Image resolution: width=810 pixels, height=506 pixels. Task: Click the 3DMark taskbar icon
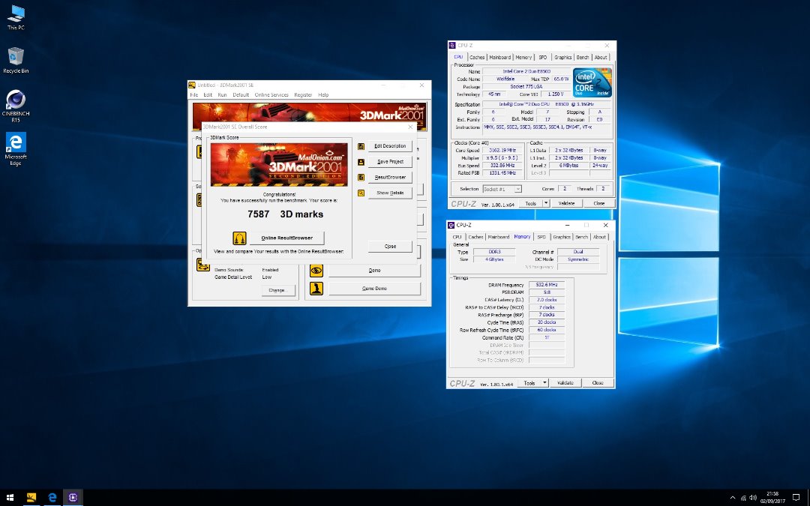[31, 498]
